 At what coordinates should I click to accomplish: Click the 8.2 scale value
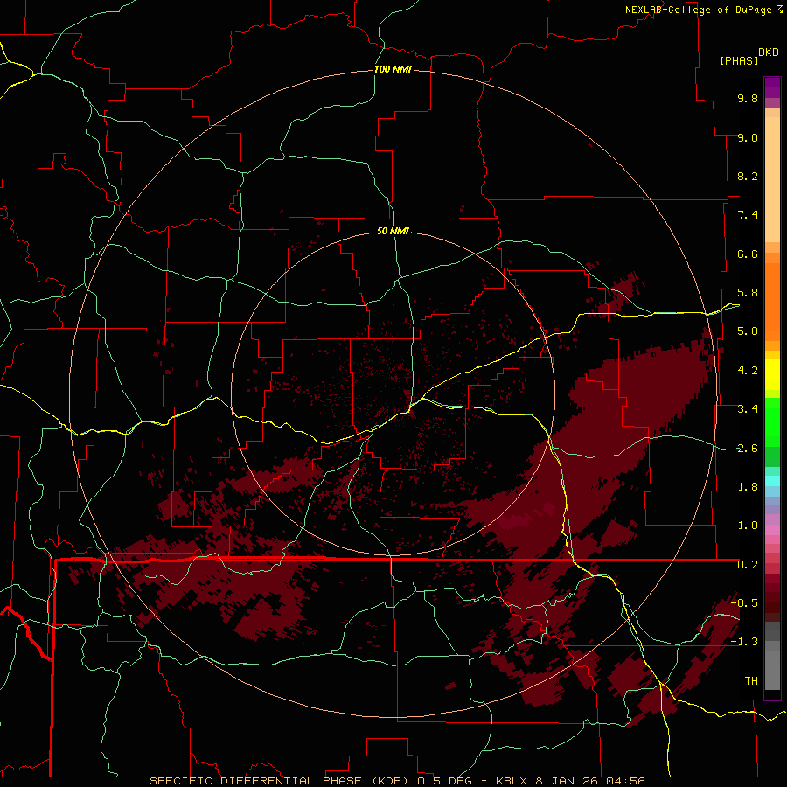point(748,176)
